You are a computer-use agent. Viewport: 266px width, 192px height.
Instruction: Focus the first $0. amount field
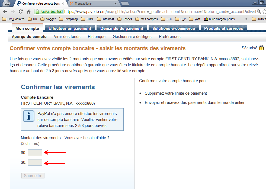tap(35, 153)
